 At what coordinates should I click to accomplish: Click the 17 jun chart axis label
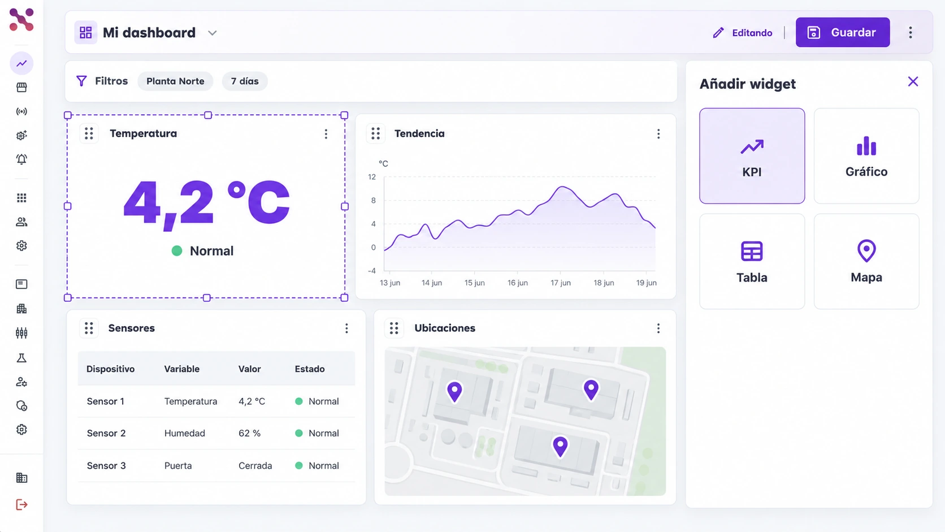point(561,283)
